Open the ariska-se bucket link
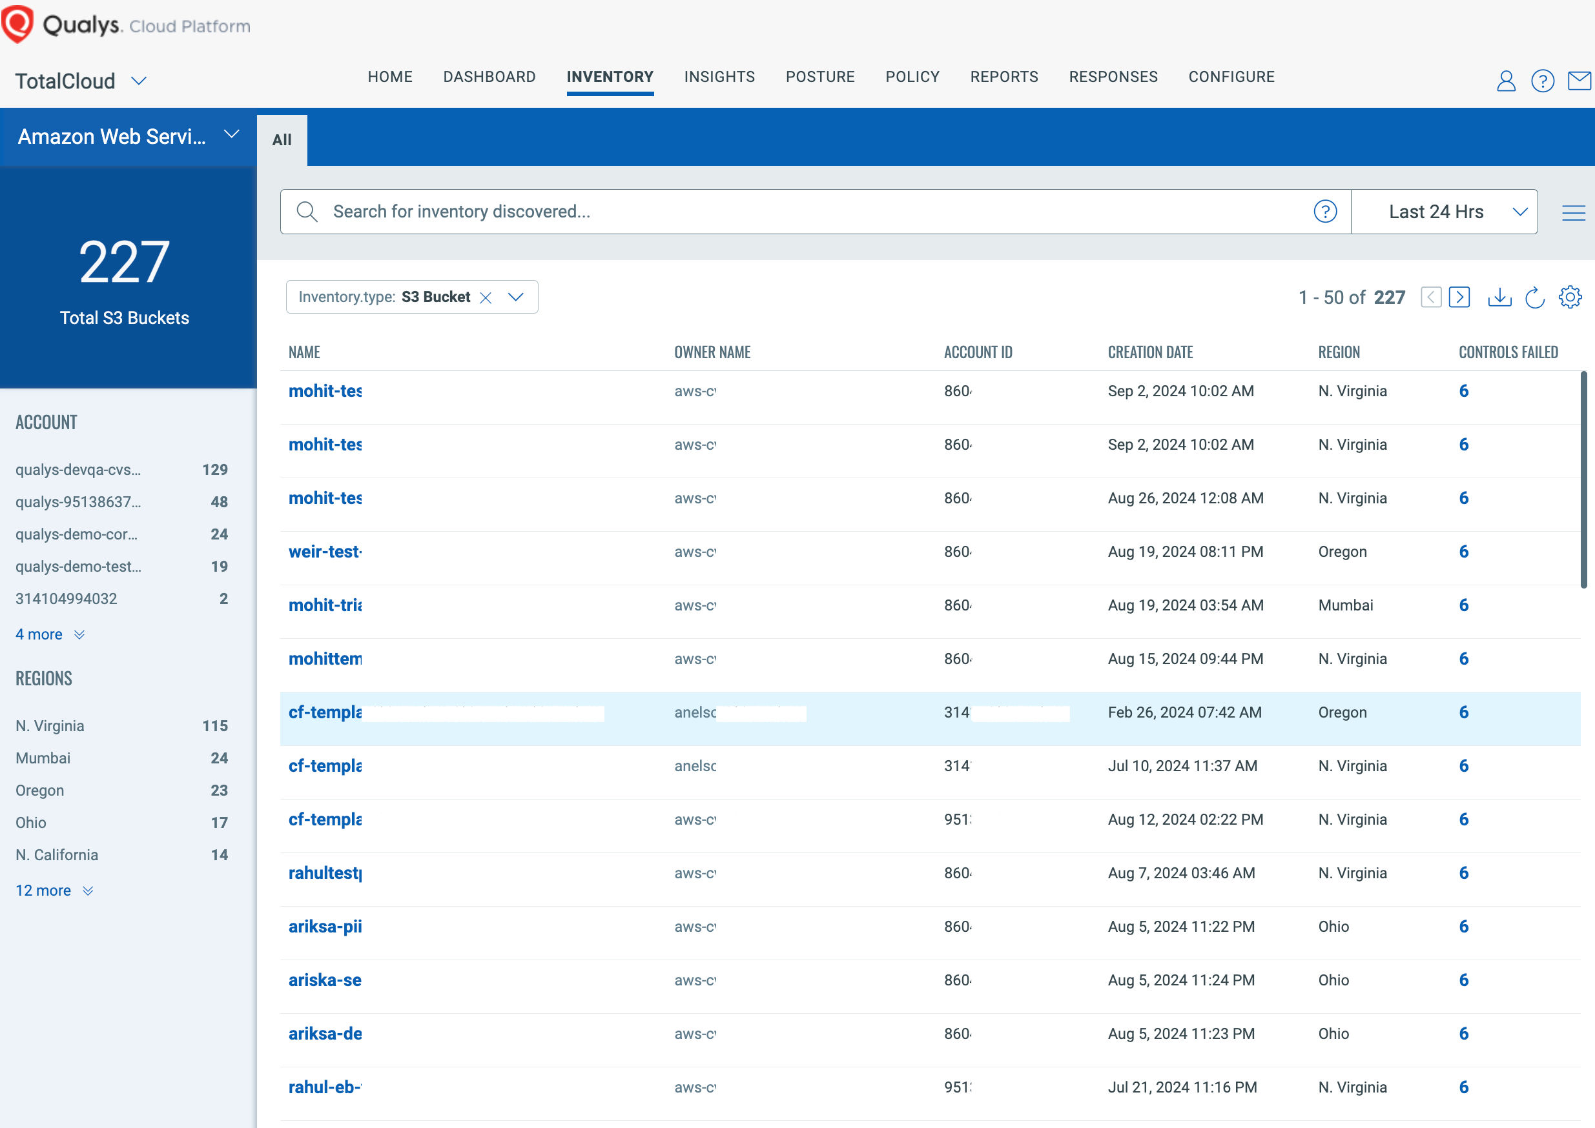The height and width of the screenshot is (1128, 1595). (x=325, y=981)
